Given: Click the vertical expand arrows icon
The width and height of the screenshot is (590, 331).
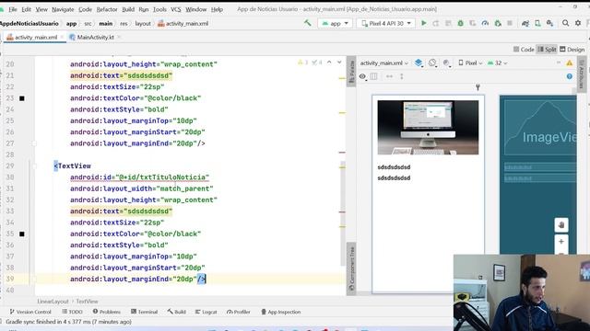Looking at the screenshot, I should (402, 76).
